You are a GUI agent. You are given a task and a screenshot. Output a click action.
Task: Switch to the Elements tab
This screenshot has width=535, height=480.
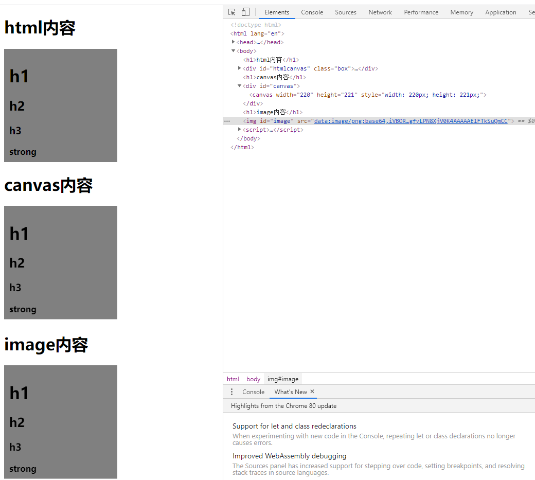pos(277,12)
